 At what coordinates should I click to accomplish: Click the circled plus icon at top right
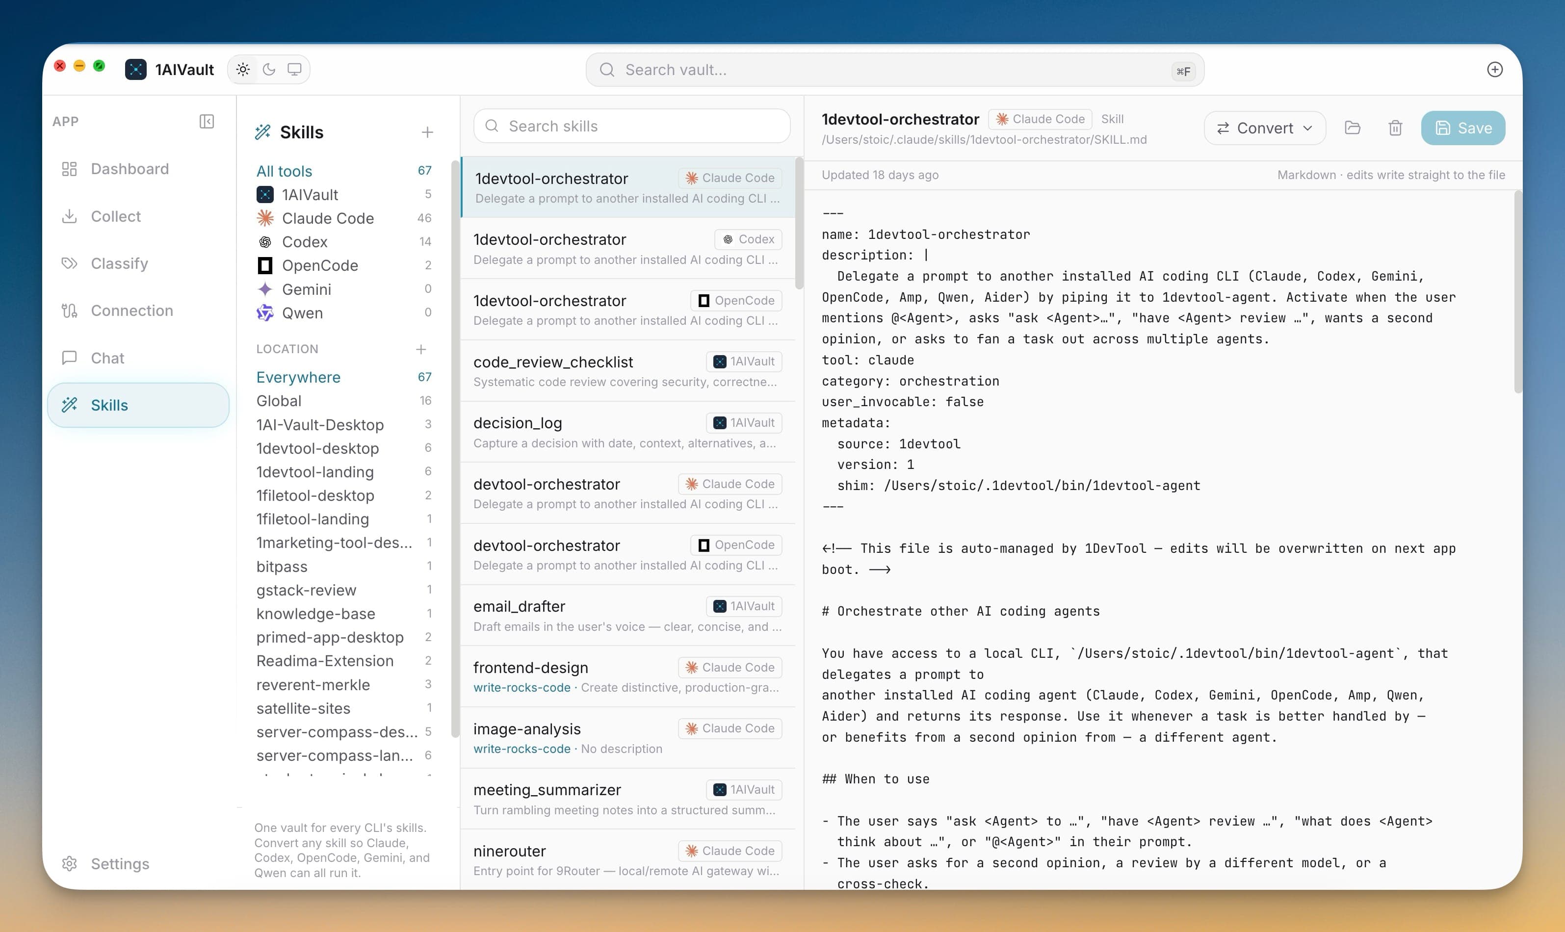1495,69
